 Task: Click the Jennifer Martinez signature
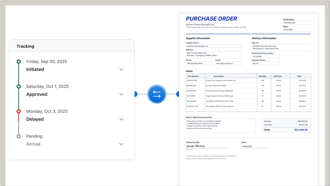[196, 146]
